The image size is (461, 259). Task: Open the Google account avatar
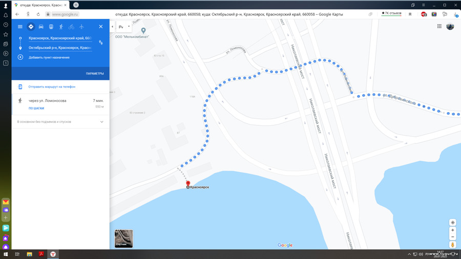click(450, 26)
